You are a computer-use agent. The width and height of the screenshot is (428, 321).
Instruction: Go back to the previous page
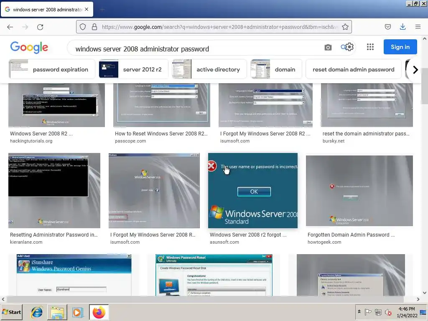click(10, 27)
